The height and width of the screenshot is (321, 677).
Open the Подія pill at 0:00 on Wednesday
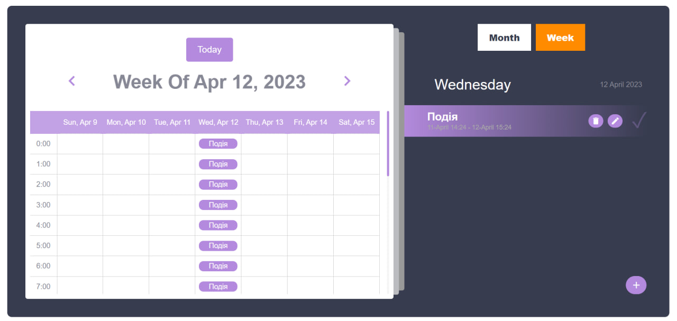tap(218, 143)
